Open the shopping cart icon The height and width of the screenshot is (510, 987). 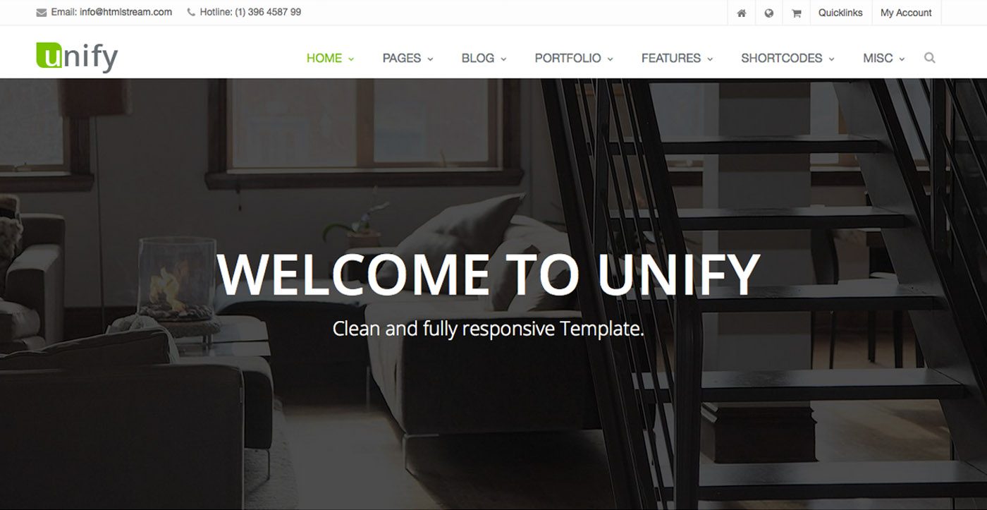pos(796,13)
